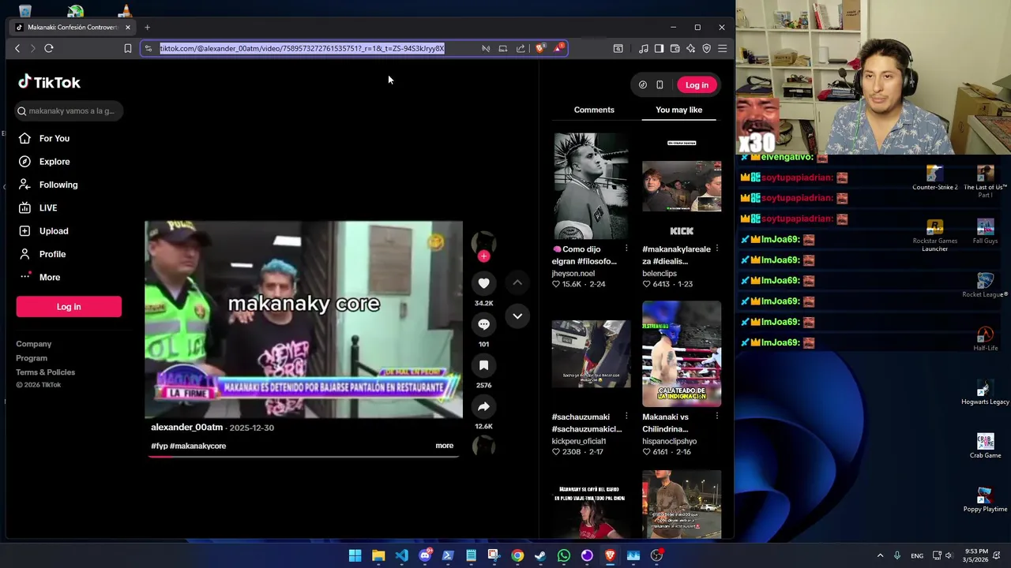Screen dimensions: 1011x568
Task: Open the Company footer link
Action: pyautogui.click(x=33, y=344)
